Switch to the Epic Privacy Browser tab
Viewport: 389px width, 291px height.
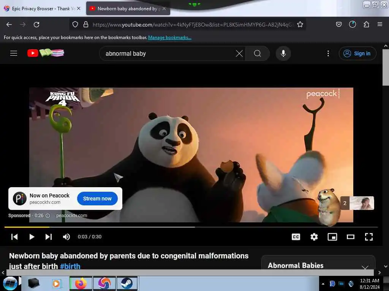click(42, 9)
